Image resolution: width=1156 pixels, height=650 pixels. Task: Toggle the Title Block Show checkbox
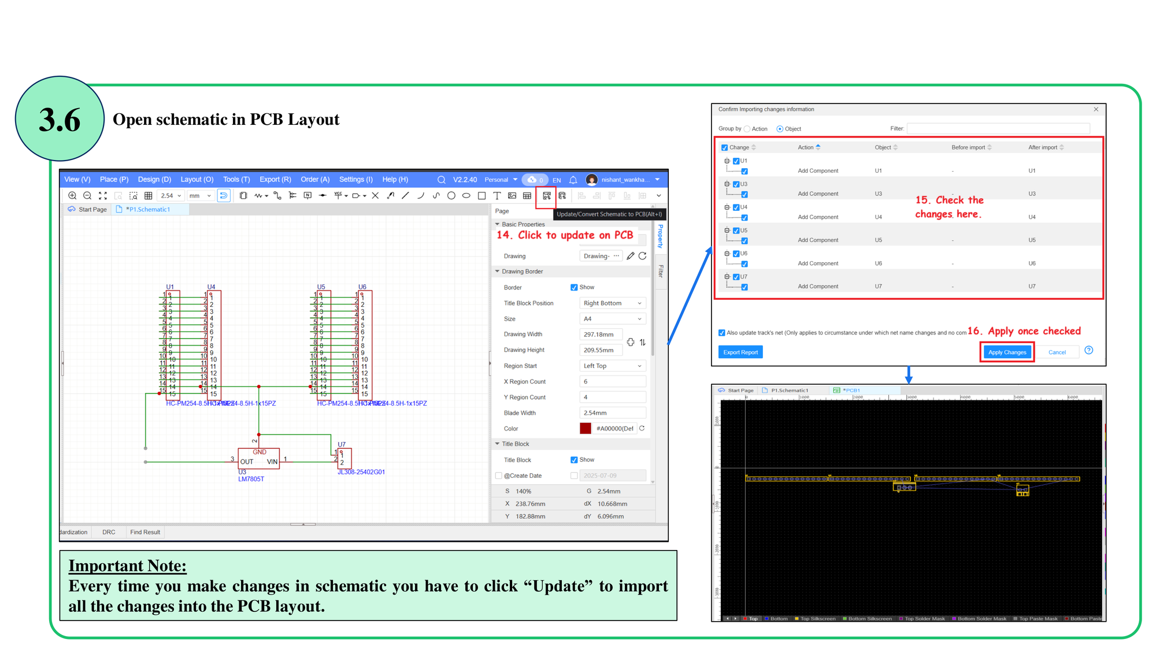(574, 460)
